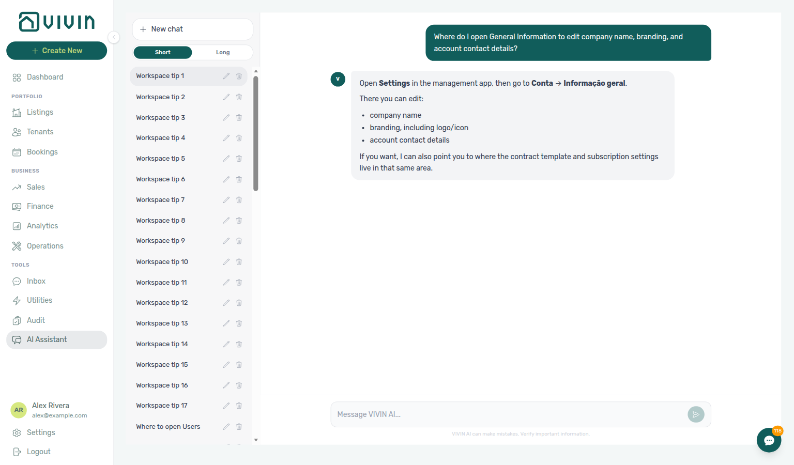
Task: Edit Workspace tip 2 title
Action: point(226,97)
